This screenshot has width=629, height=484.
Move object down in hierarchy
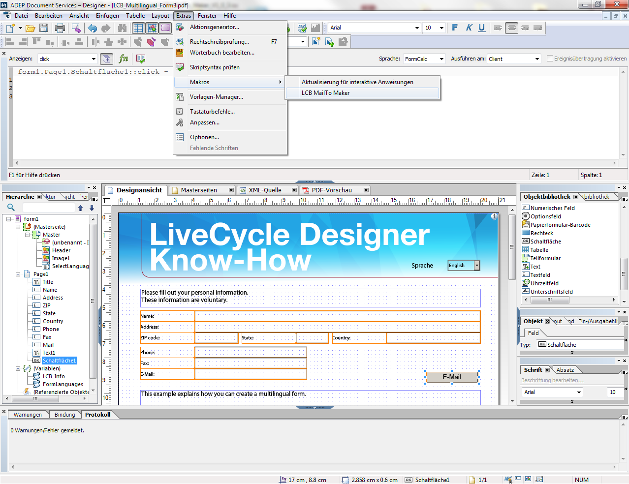coord(92,208)
